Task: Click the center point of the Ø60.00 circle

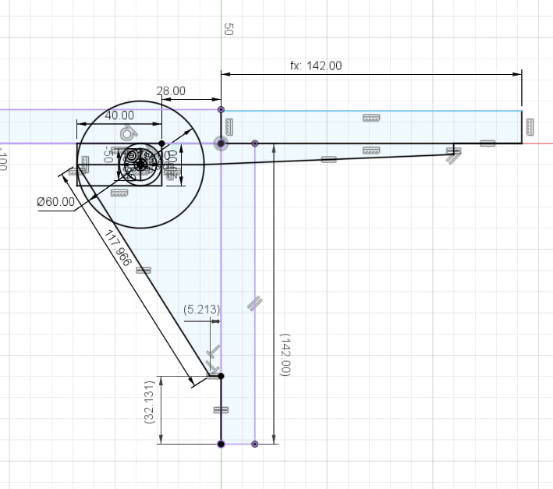Action: 140,165
